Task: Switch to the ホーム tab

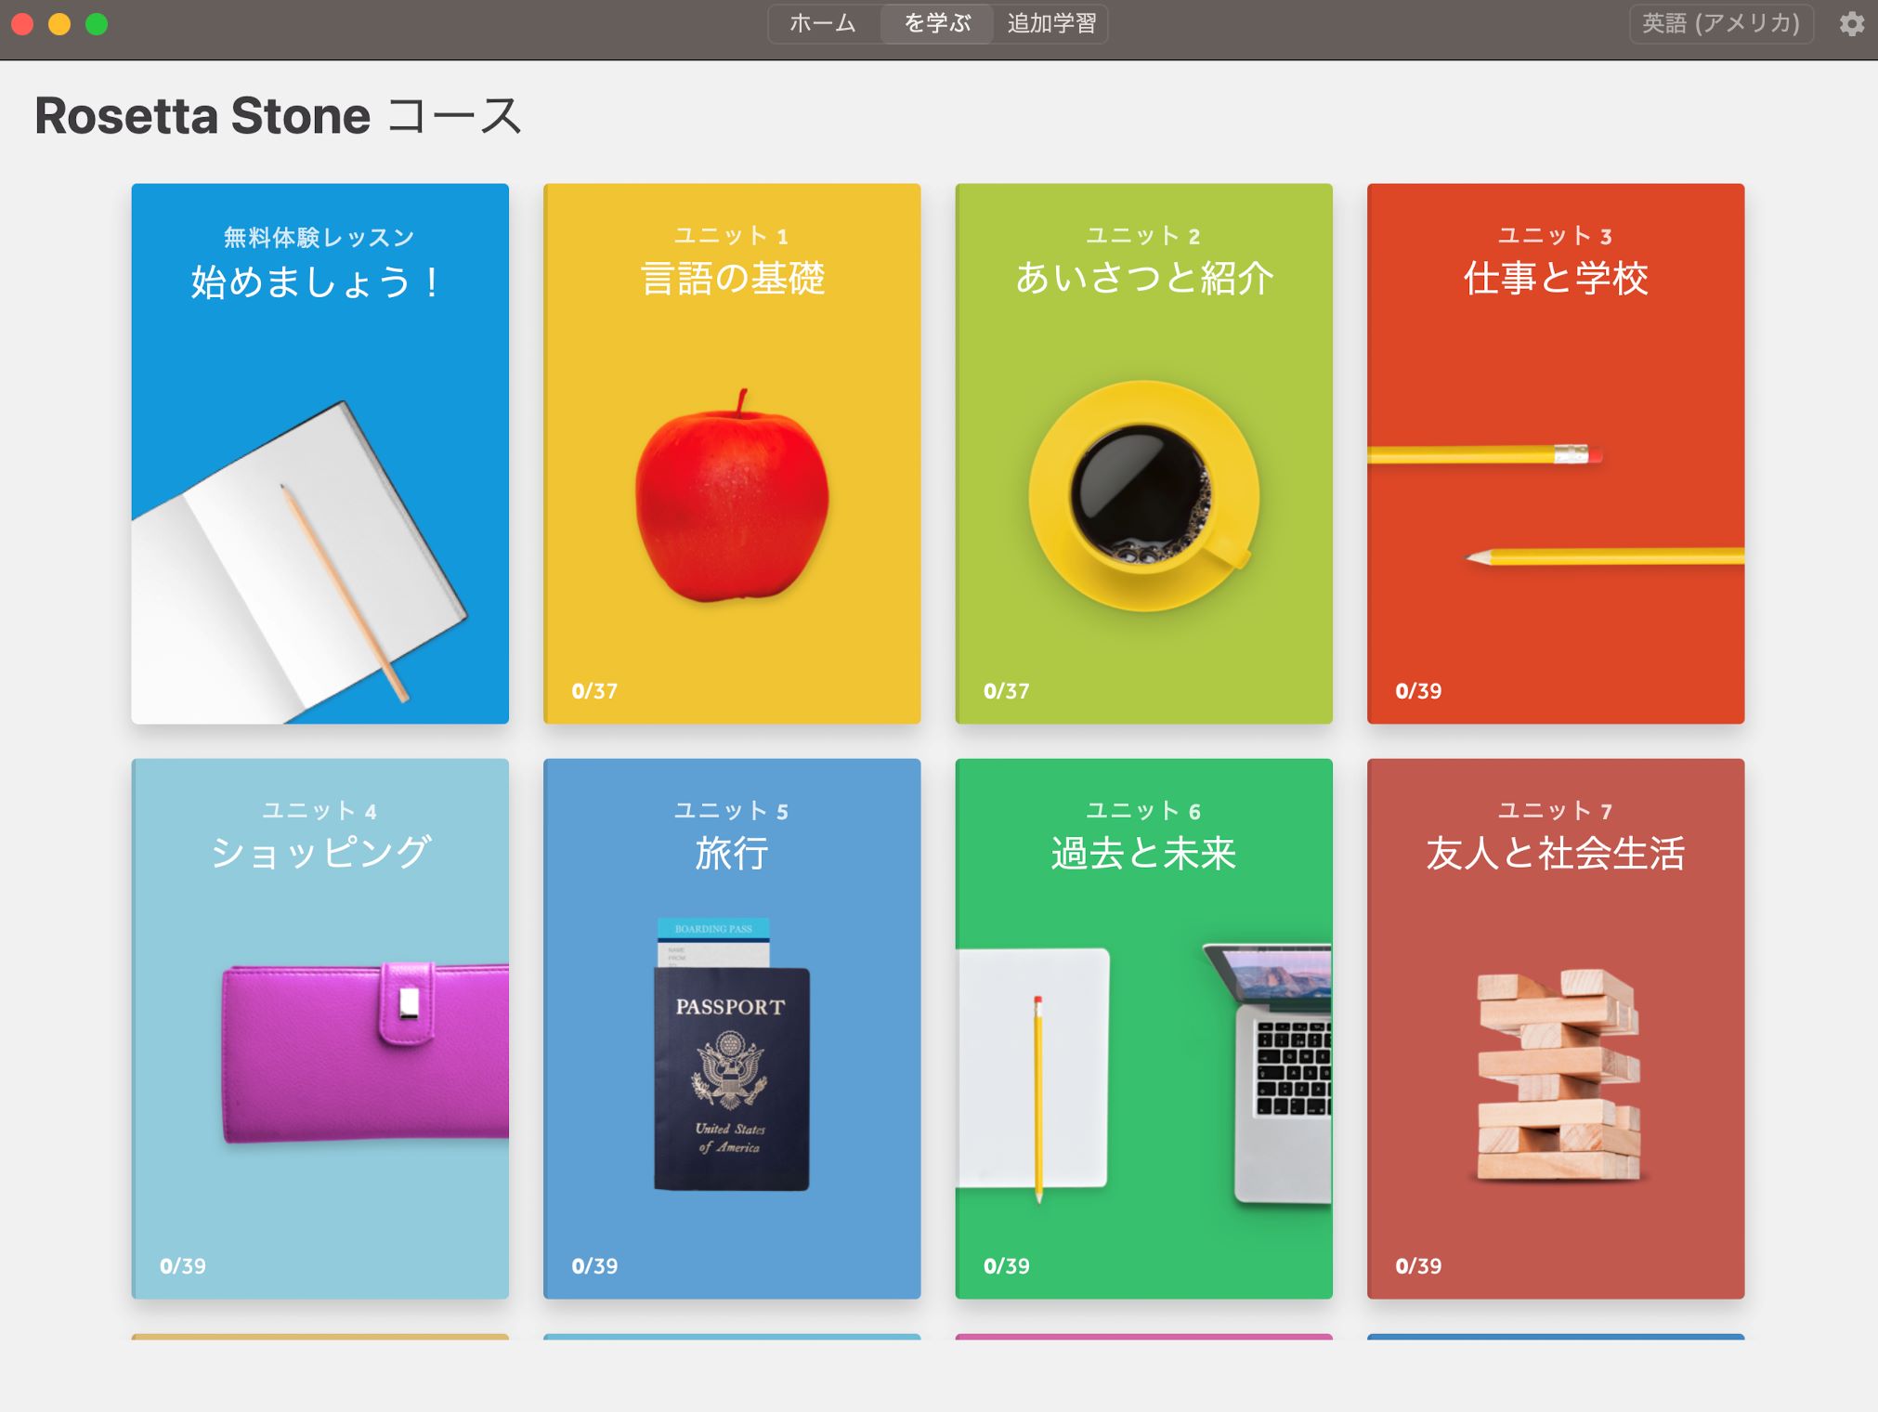Action: (x=822, y=23)
